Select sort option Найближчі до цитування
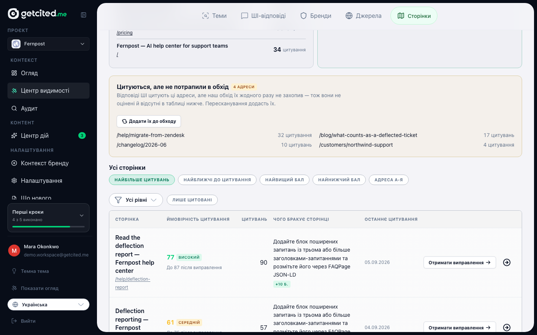Screen dimensions: 537x335 [x=217, y=180]
